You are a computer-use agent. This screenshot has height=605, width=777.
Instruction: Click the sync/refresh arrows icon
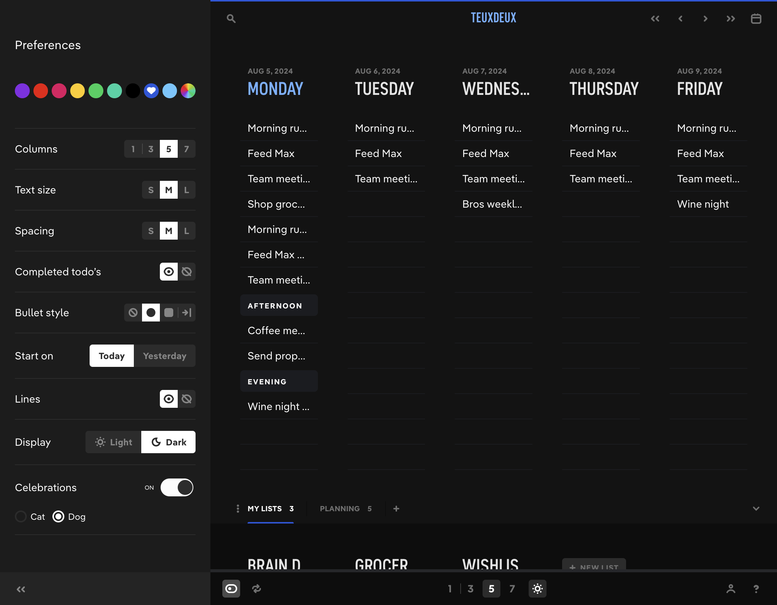tap(257, 589)
